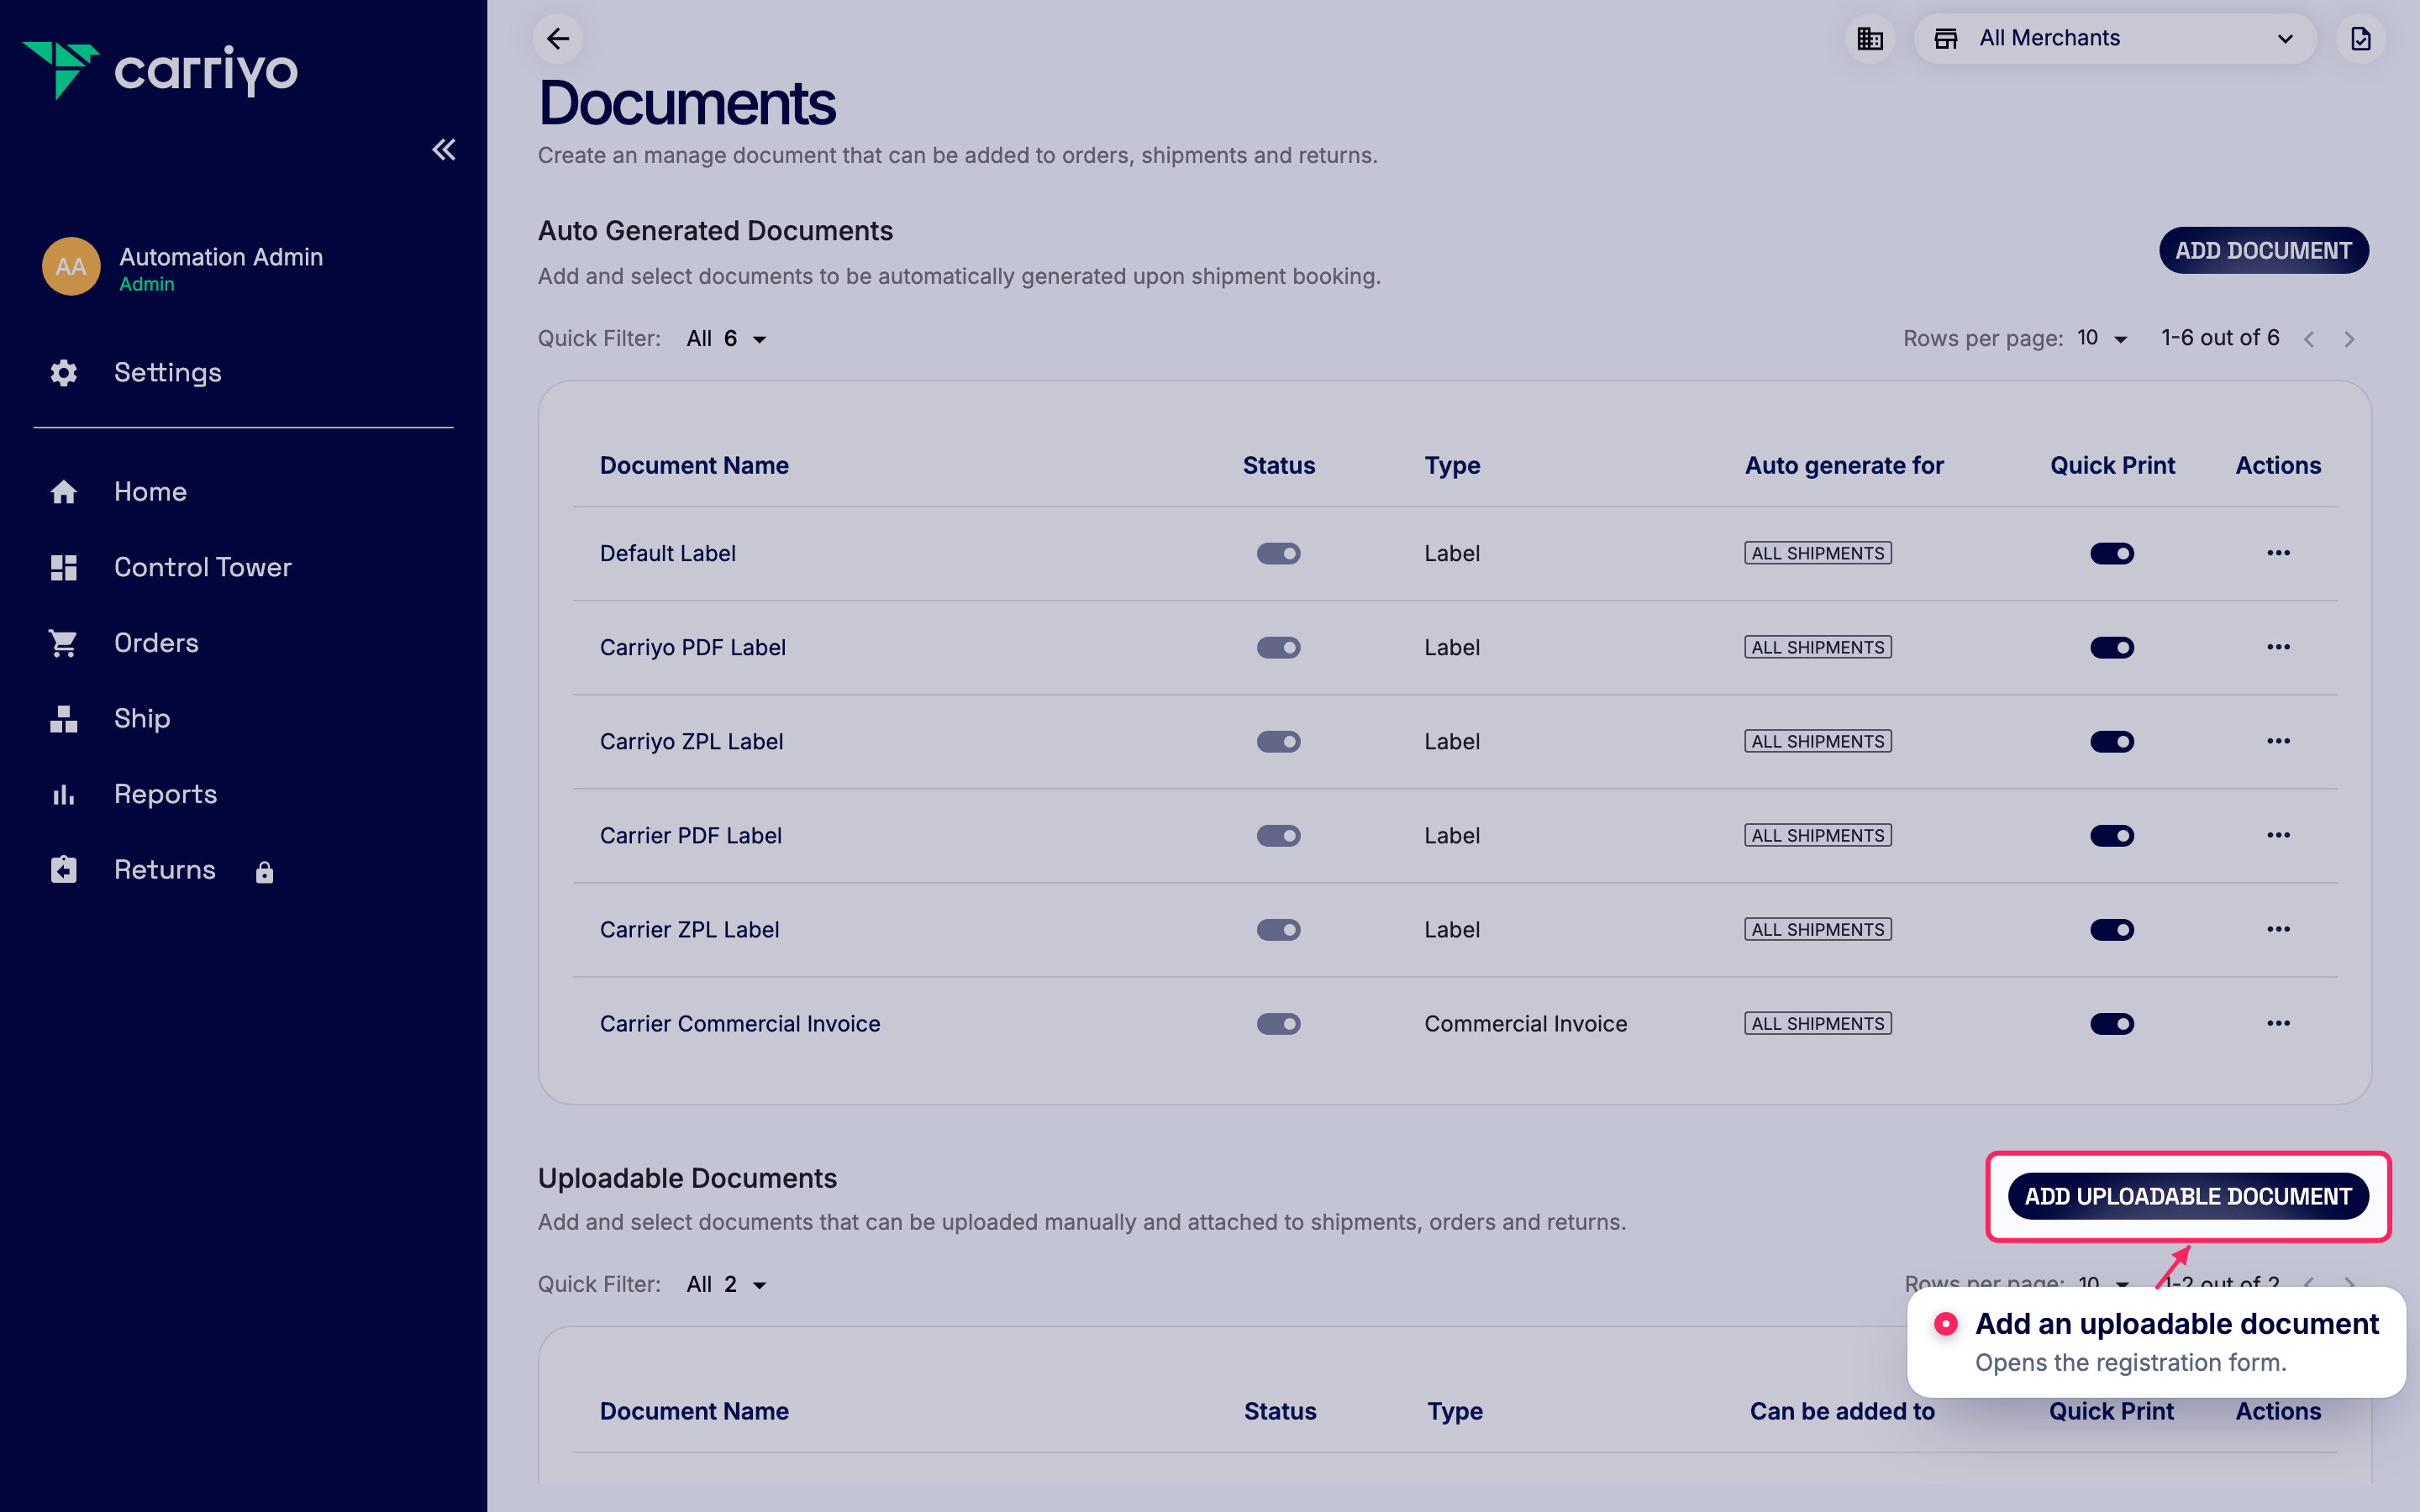Click ALL SHIPMENTS tag for Carrier Commercial Invoice
The height and width of the screenshot is (1512, 2420).
click(1817, 1023)
